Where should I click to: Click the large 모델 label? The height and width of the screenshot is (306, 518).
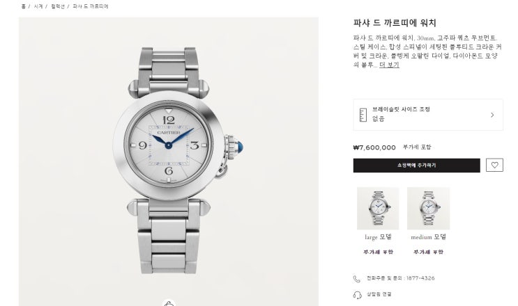378,237
